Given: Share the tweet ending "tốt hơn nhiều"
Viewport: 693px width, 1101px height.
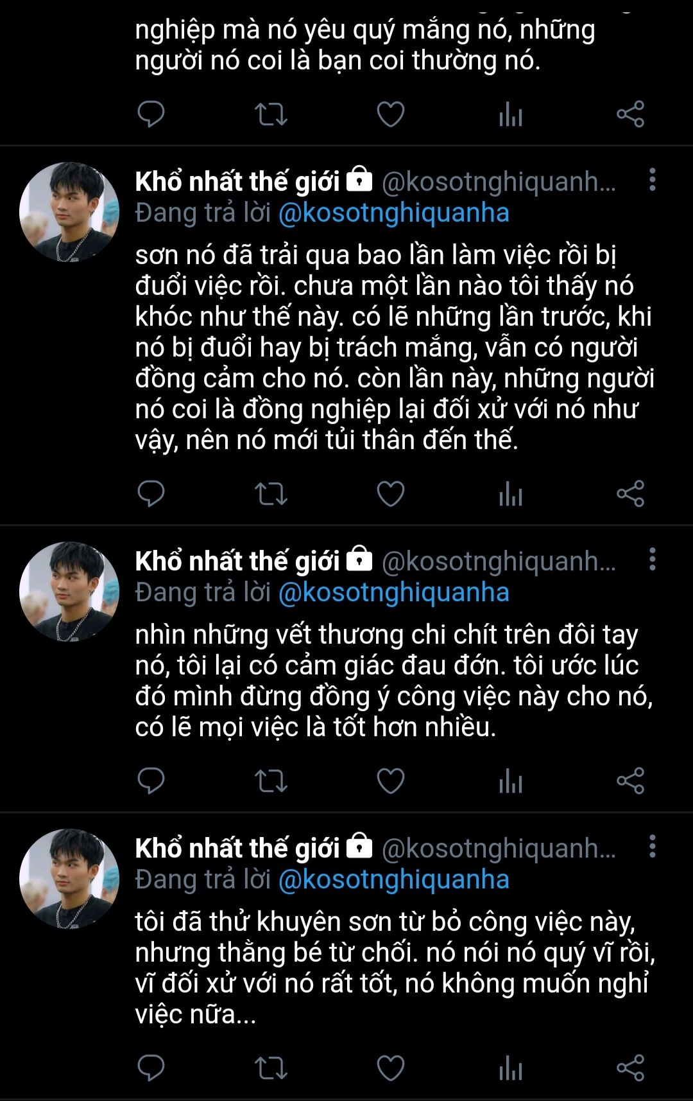Looking at the screenshot, I should [x=630, y=780].
